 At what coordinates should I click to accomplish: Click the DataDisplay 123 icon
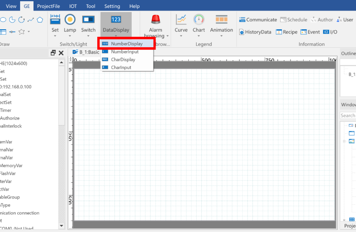(116, 20)
